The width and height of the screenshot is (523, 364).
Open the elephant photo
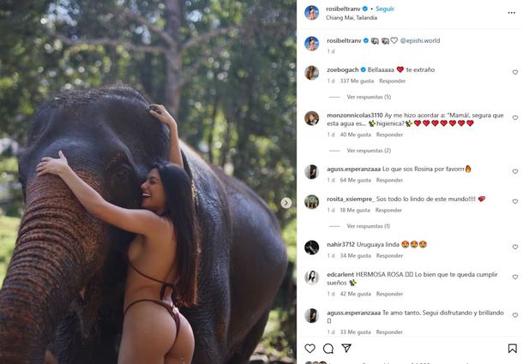click(x=148, y=182)
